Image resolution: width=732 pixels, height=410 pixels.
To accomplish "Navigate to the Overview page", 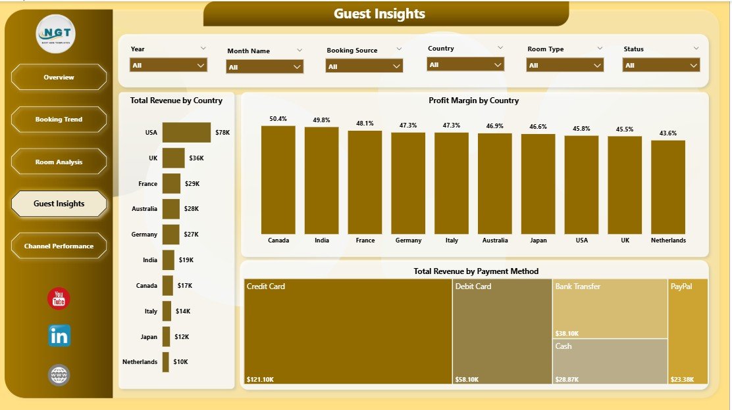I will pyautogui.click(x=59, y=77).
